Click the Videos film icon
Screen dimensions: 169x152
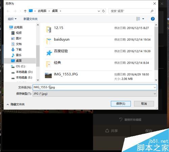click(x=13, y=33)
